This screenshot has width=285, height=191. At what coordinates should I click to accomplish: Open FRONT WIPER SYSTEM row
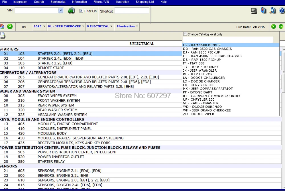point(91,96)
